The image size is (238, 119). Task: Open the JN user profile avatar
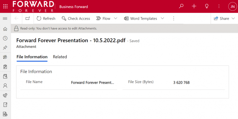point(232,7)
